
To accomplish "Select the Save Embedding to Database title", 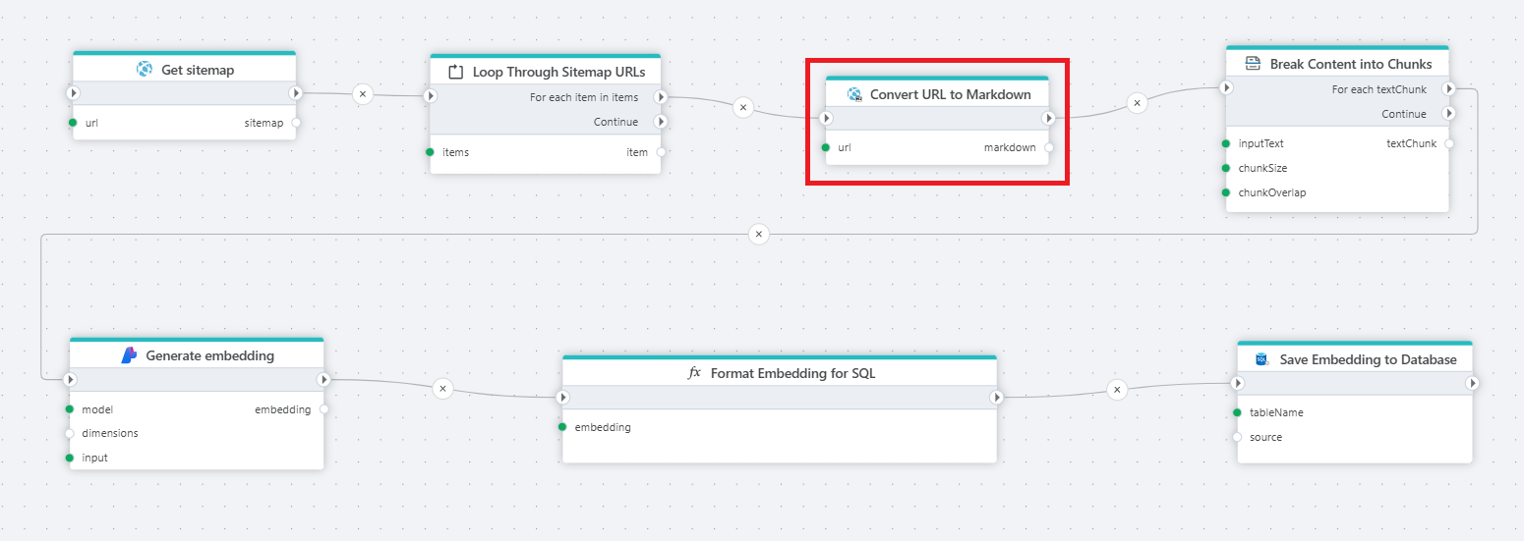I will (1368, 359).
